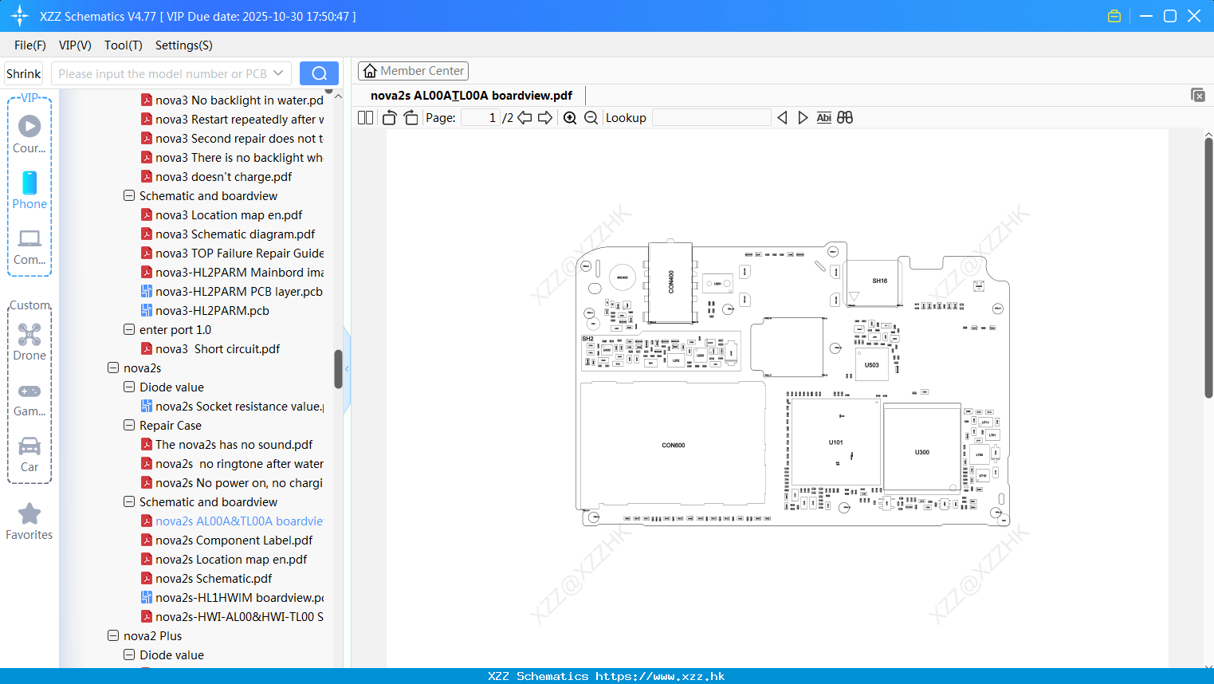This screenshot has height=684, width=1214.
Task: Open nova3 No backlight in water file
Action: (x=233, y=100)
